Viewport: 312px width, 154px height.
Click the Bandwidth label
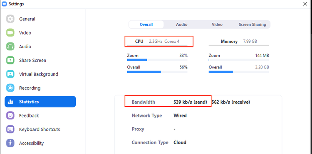143,102
